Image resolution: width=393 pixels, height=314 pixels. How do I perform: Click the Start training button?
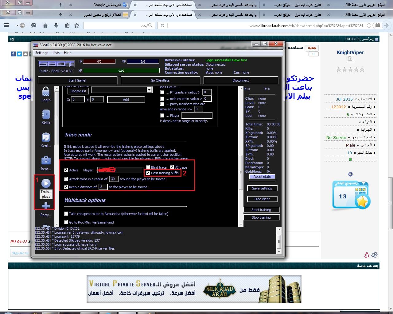pyautogui.click(x=261, y=210)
